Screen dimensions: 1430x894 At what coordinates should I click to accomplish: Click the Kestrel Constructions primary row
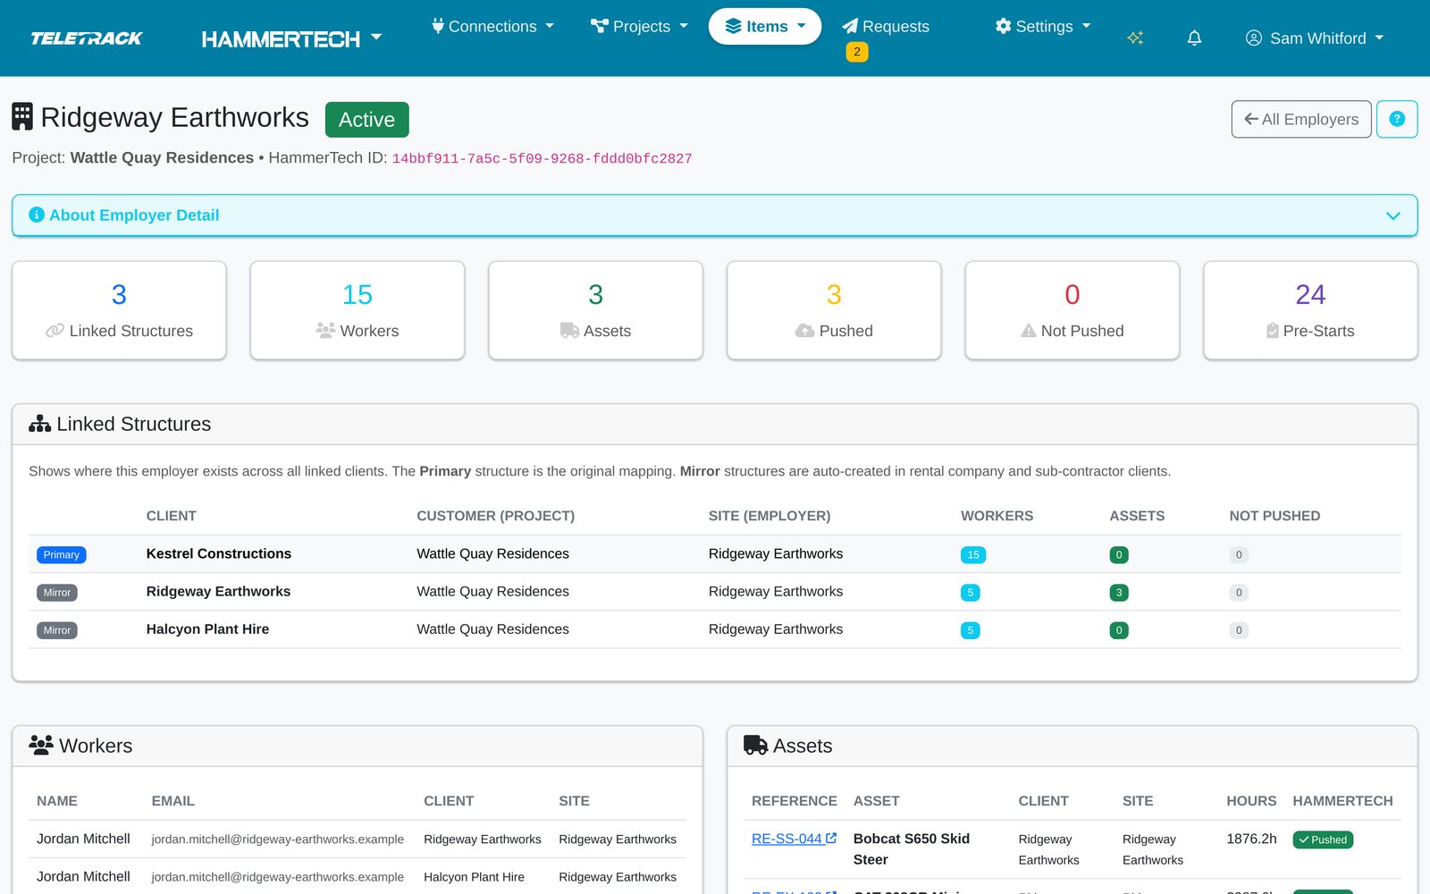tap(715, 553)
